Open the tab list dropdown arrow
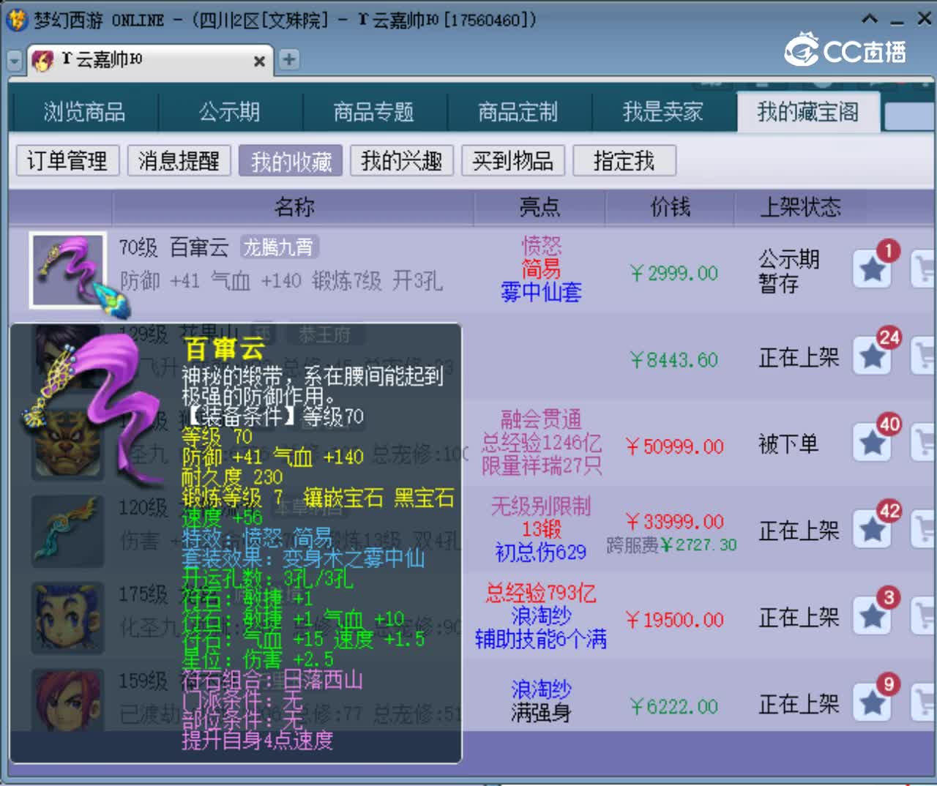This screenshot has width=937, height=786. coord(14,61)
